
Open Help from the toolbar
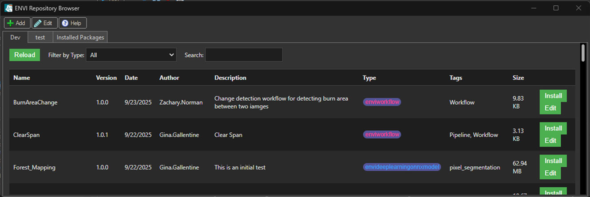[x=72, y=23]
